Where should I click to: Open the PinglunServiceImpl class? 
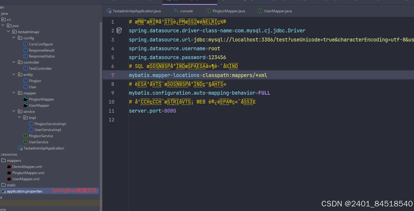(x=50, y=124)
